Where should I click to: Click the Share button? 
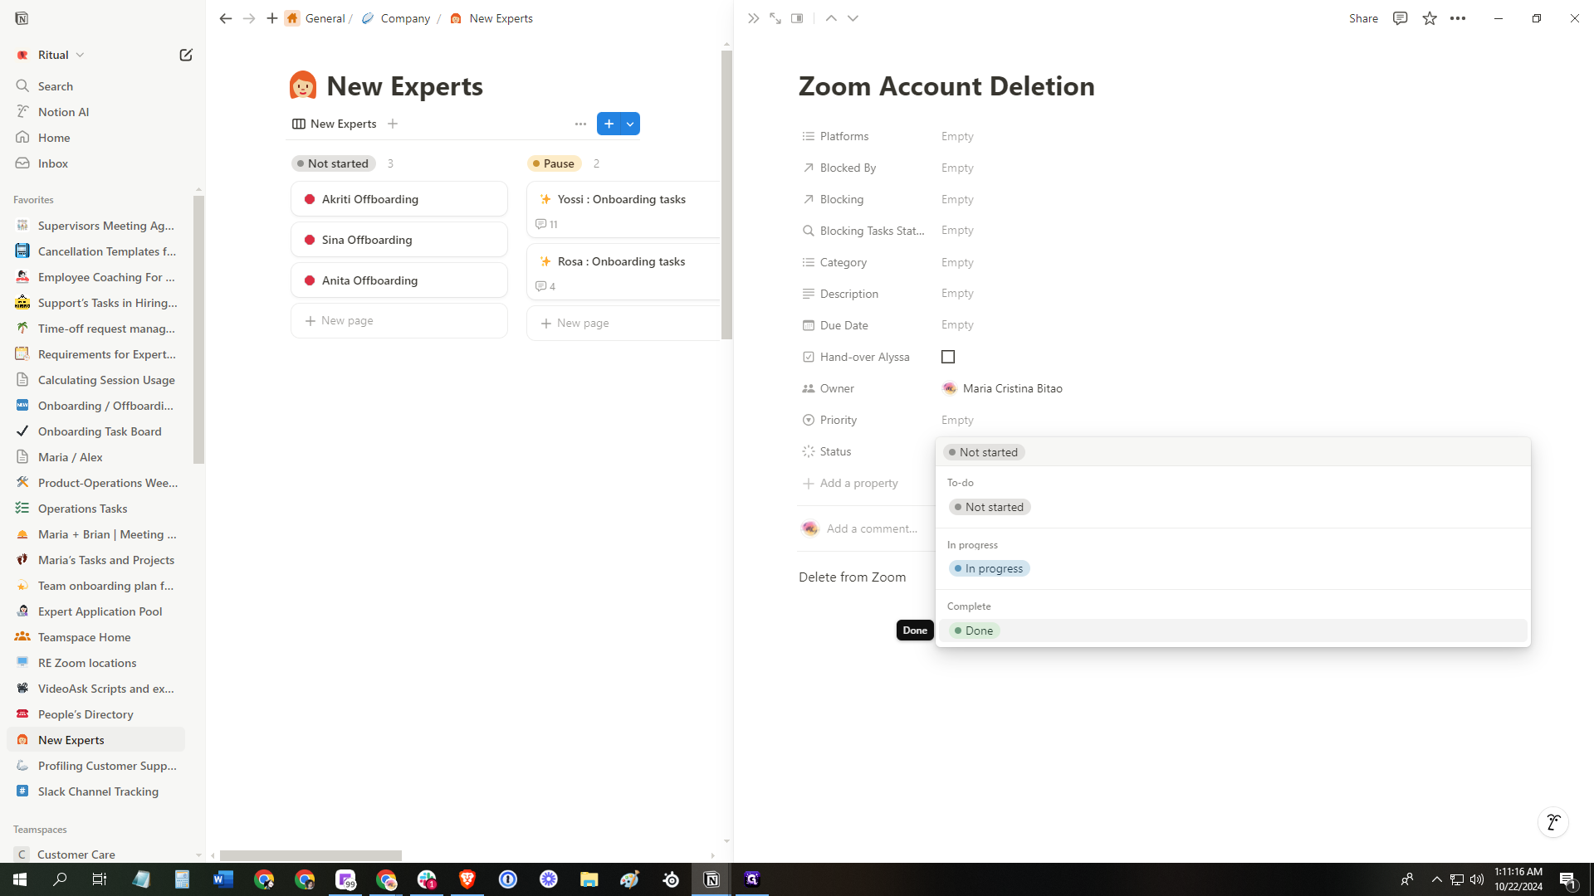pyautogui.click(x=1363, y=18)
